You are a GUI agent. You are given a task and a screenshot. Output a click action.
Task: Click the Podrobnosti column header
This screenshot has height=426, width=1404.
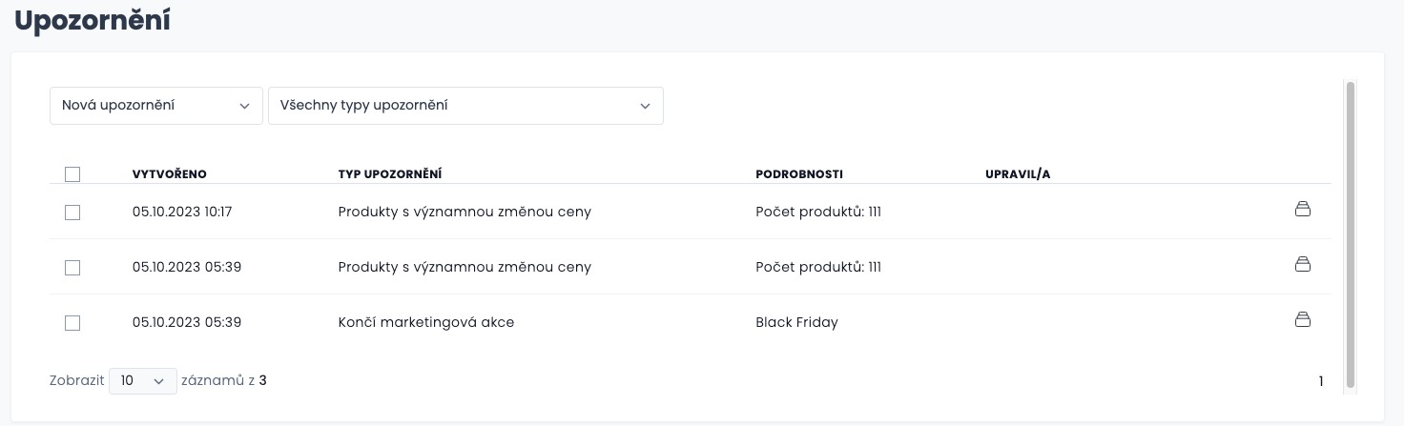click(x=799, y=174)
